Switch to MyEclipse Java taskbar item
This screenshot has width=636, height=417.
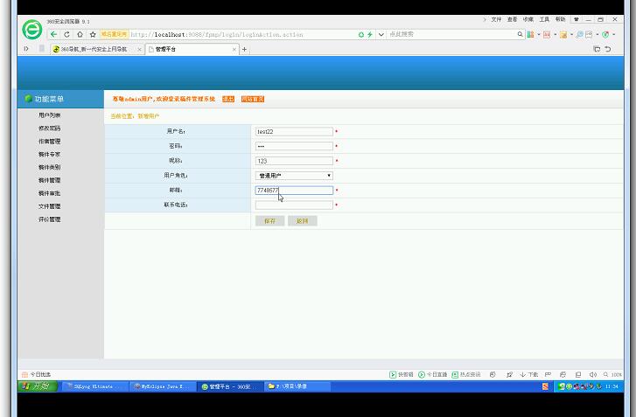pos(164,386)
